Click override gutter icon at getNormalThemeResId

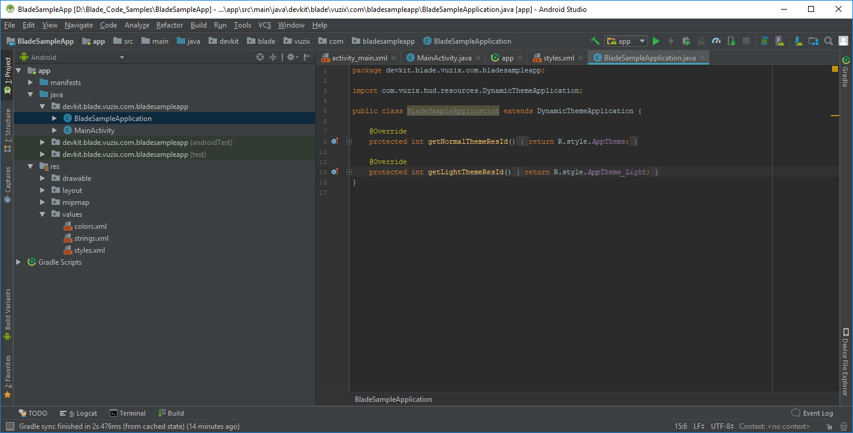[x=334, y=141]
